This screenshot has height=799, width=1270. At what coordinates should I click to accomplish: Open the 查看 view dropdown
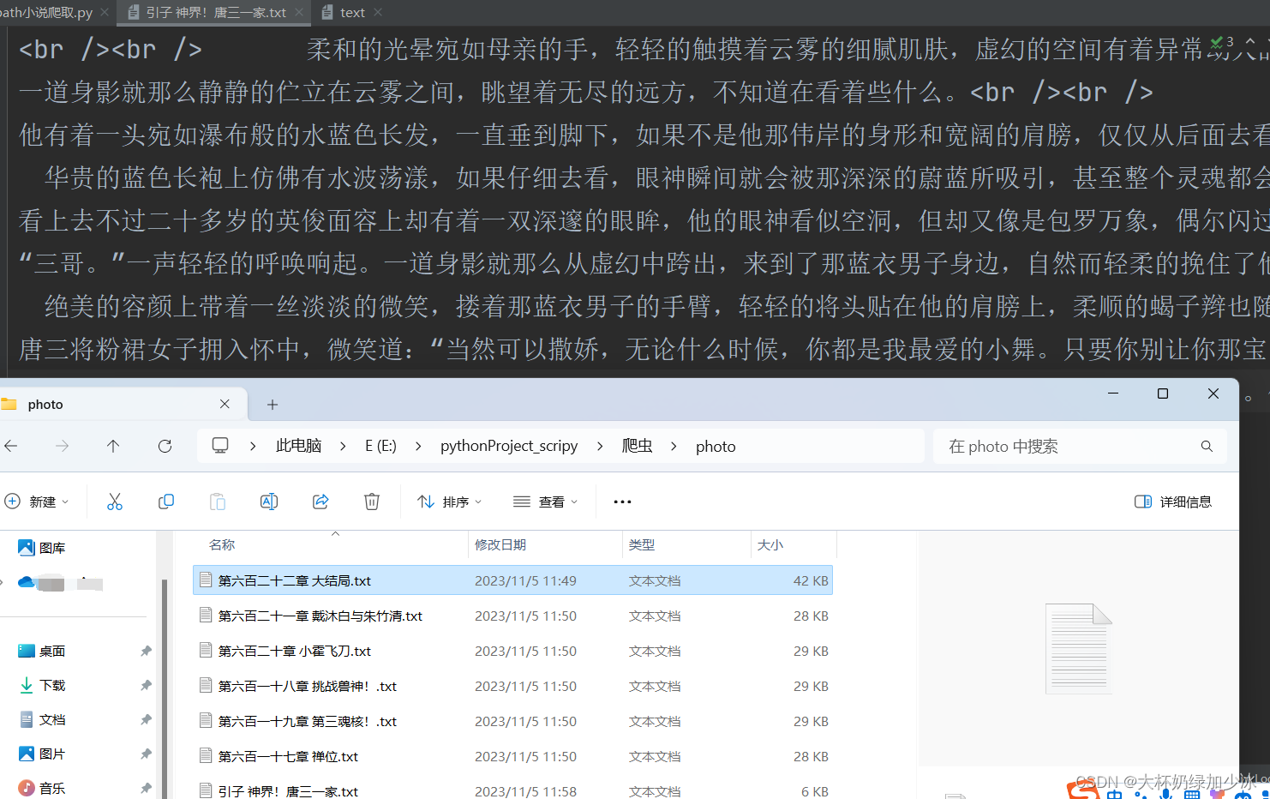coord(546,502)
